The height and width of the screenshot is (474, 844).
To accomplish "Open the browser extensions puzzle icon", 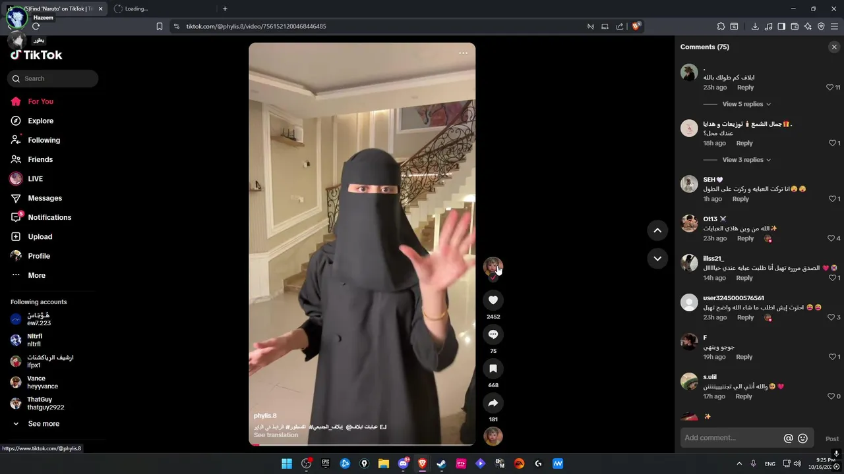I will click(x=721, y=26).
